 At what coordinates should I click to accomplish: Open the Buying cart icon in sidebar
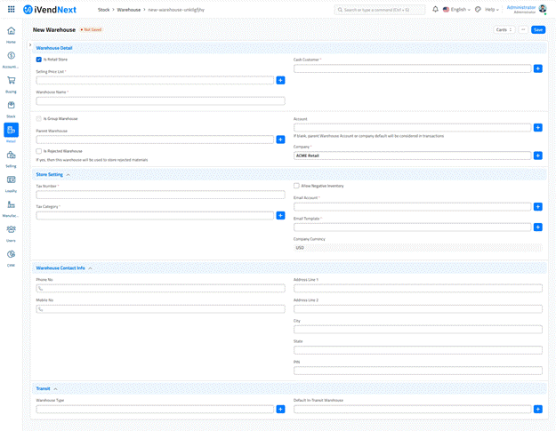pyautogui.click(x=11, y=81)
